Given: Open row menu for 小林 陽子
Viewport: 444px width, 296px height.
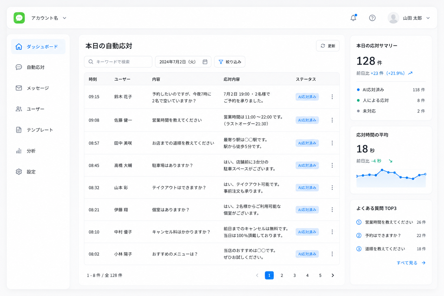Looking at the screenshot, I should (332, 254).
